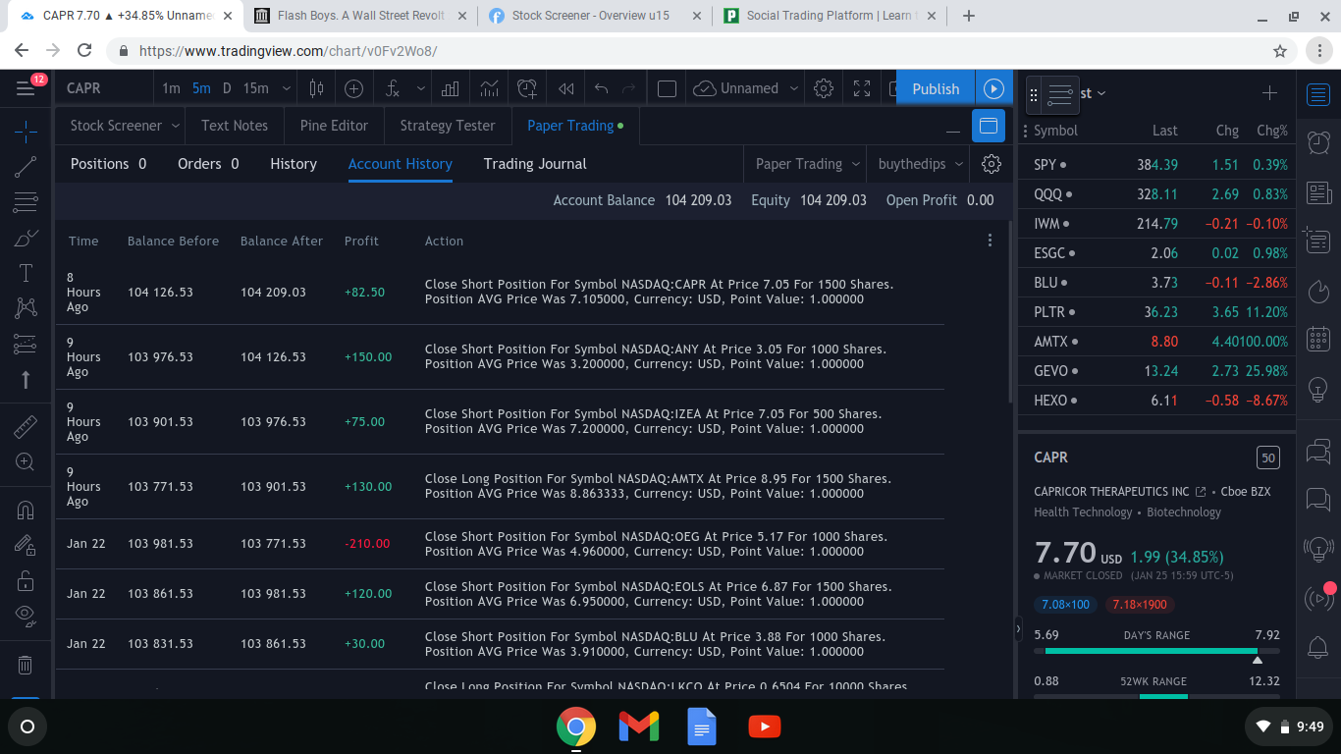Select the 15m timeframe button
The width and height of the screenshot is (1341, 754).
click(x=255, y=88)
